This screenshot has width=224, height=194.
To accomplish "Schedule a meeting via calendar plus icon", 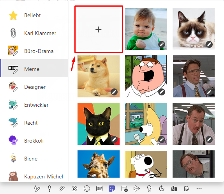I will pyautogui.click(x=124, y=189).
